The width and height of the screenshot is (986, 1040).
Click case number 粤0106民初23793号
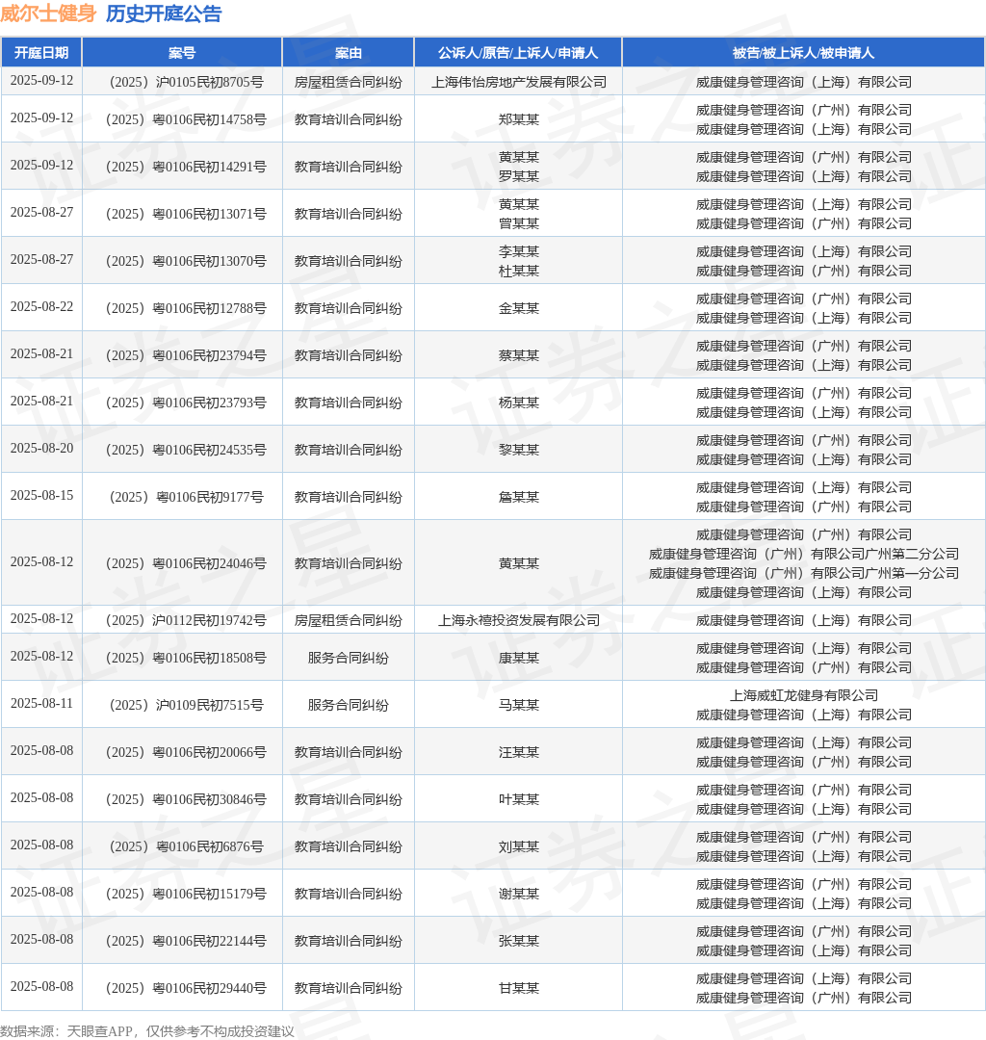[187, 402]
